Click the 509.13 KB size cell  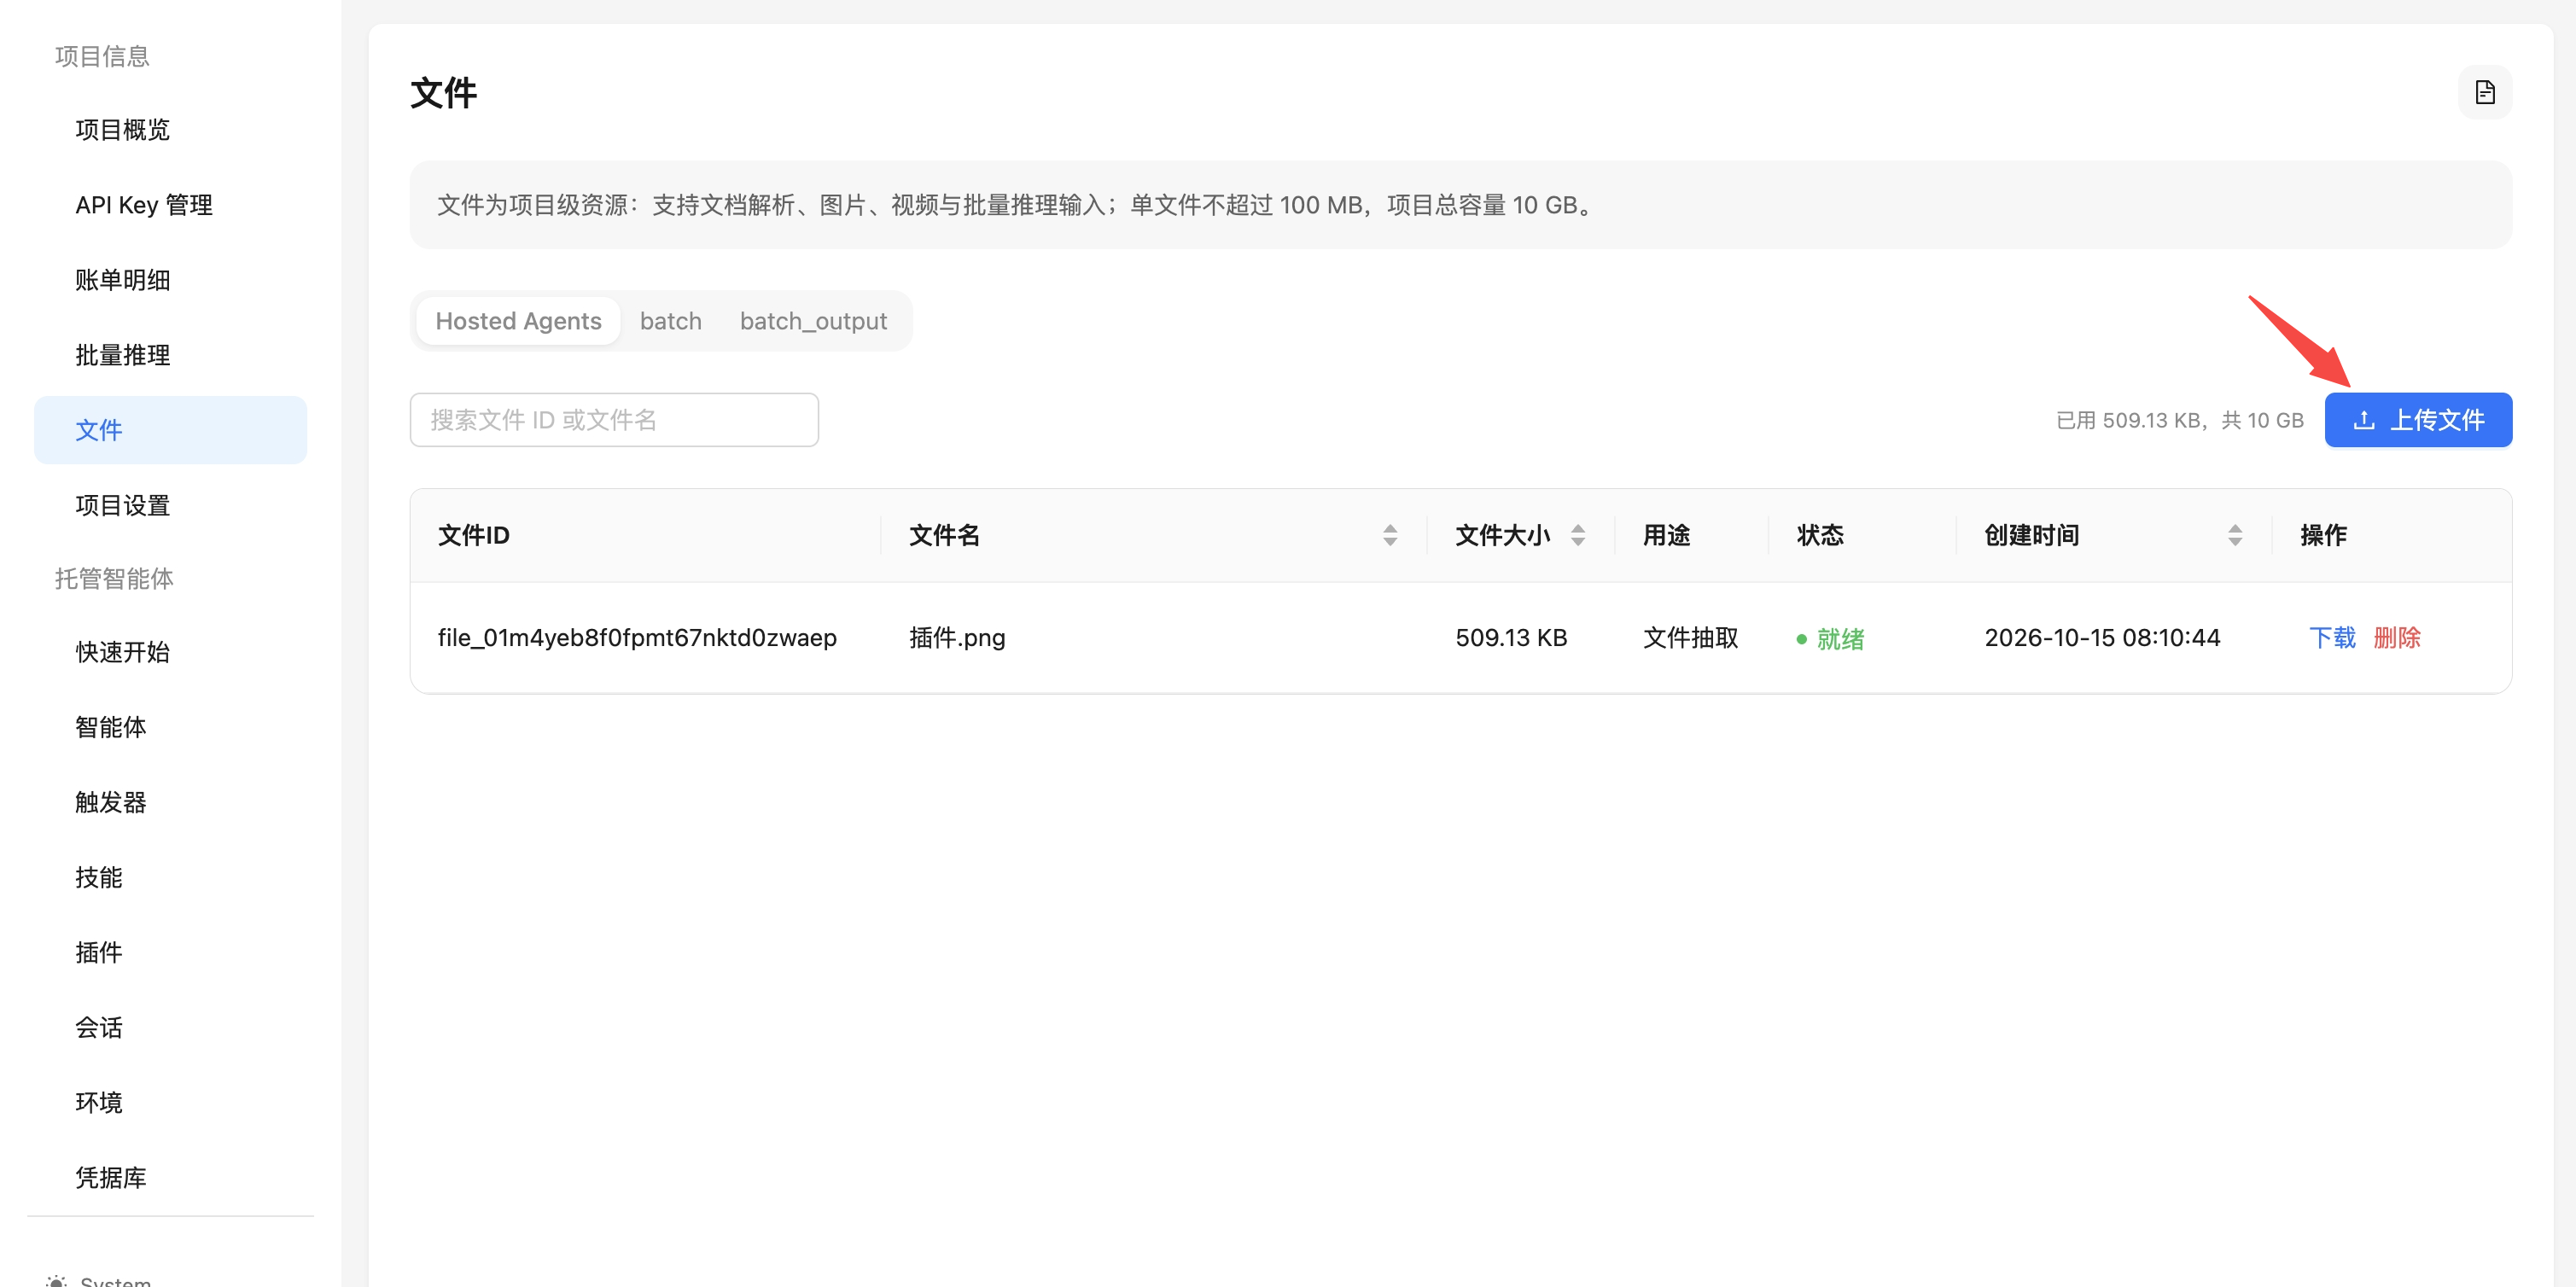(1511, 638)
